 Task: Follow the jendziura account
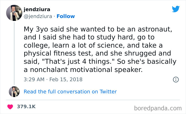click(x=66, y=16)
